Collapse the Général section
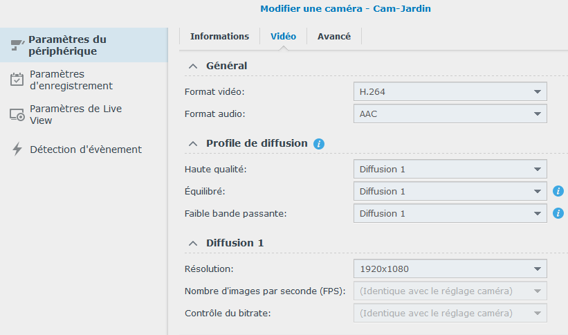This screenshot has height=335, width=568. 192,66
